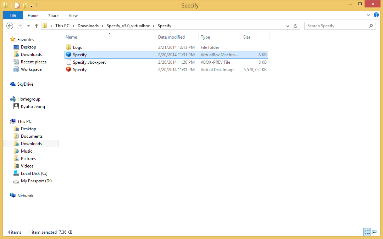Image resolution: width=383 pixels, height=239 pixels.
Task: Expand the chevron after Downloads breadcrumb
Action: [102, 26]
